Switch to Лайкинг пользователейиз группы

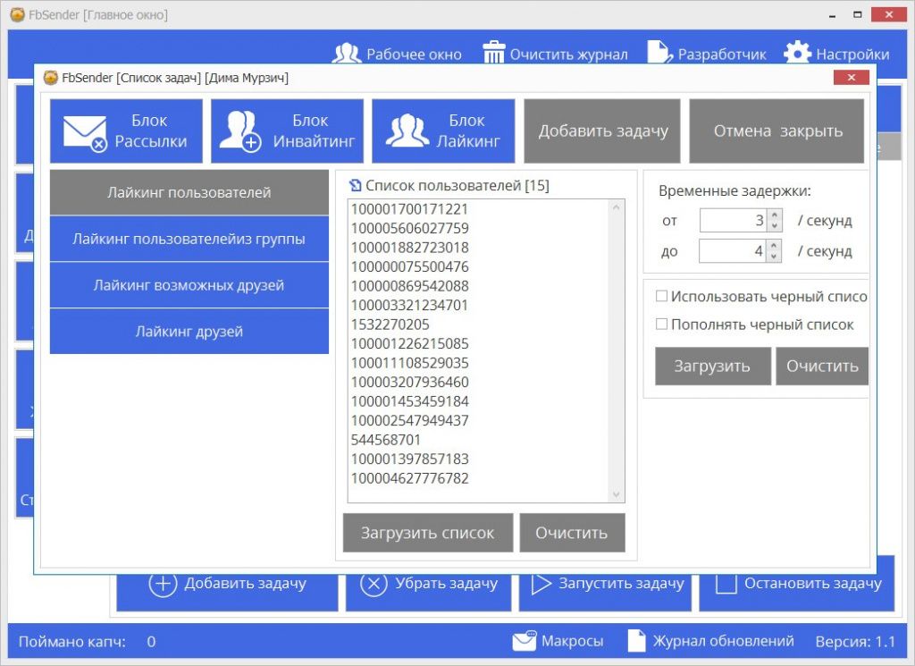[x=189, y=239]
